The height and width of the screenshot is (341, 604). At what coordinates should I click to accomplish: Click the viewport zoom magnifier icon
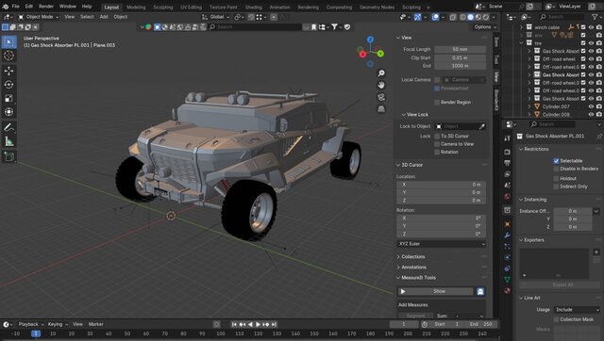click(381, 73)
